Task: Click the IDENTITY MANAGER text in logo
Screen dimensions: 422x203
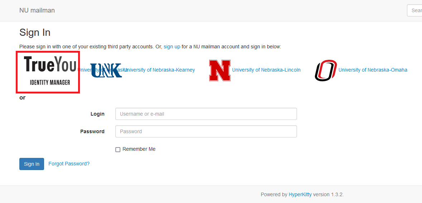Action: point(50,83)
